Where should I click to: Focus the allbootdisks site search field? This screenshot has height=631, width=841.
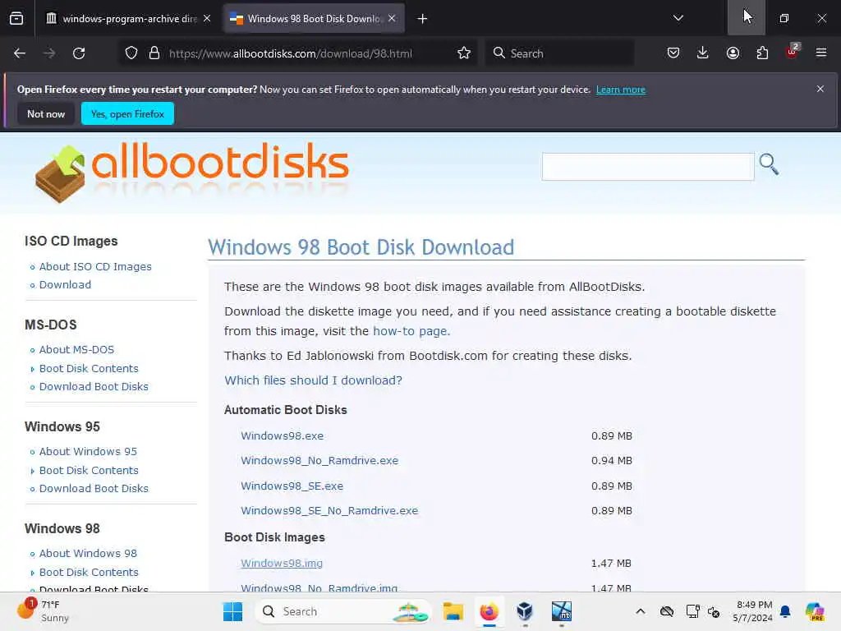pyautogui.click(x=648, y=167)
